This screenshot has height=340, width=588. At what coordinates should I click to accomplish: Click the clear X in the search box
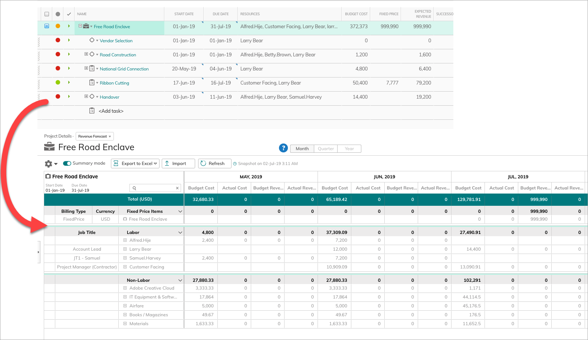pyautogui.click(x=177, y=188)
